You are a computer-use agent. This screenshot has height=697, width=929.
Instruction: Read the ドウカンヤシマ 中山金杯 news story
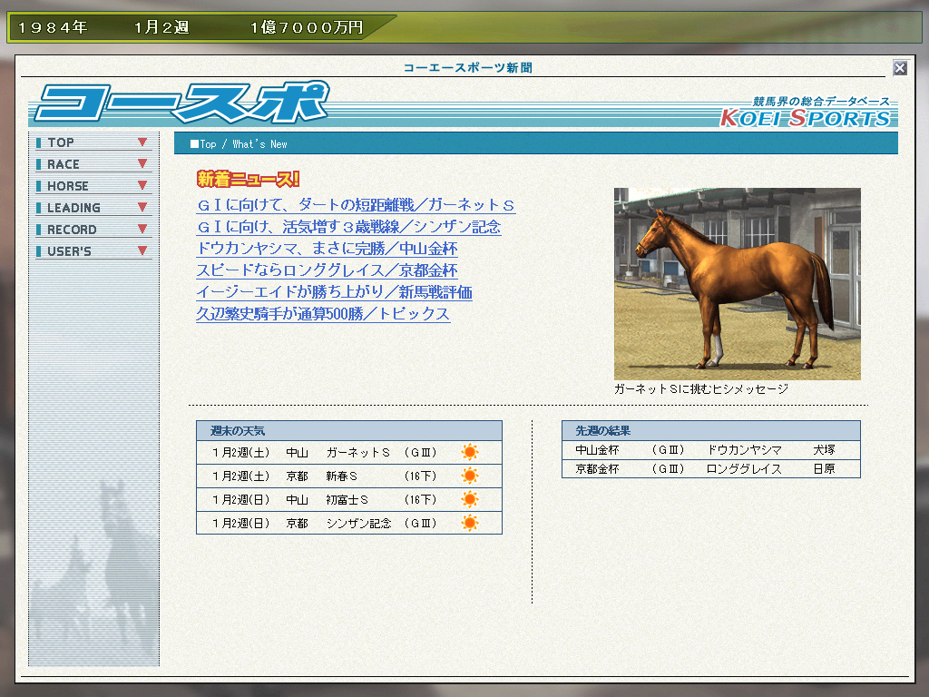(x=327, y=249)
